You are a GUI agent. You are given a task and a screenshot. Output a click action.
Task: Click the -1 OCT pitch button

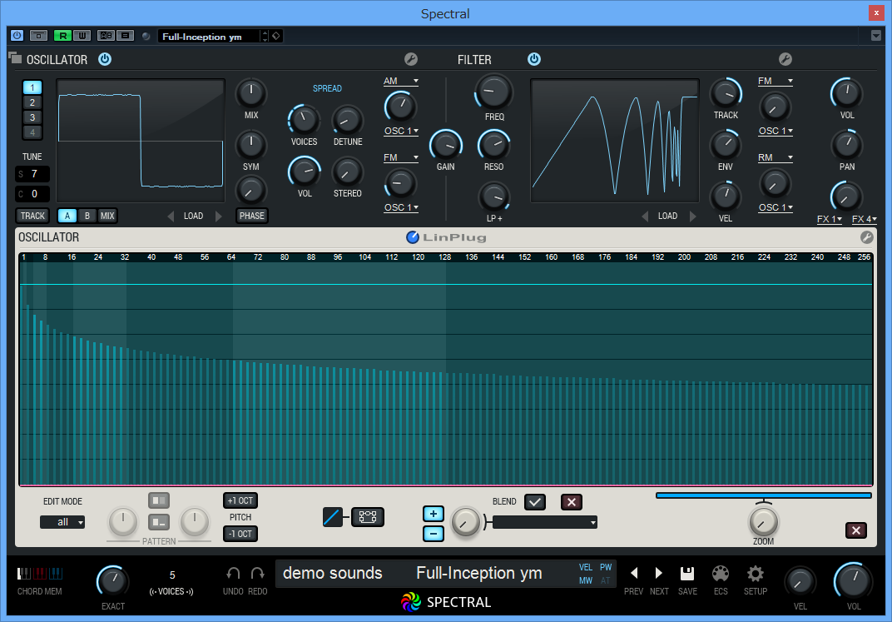[x=240, y=534]
